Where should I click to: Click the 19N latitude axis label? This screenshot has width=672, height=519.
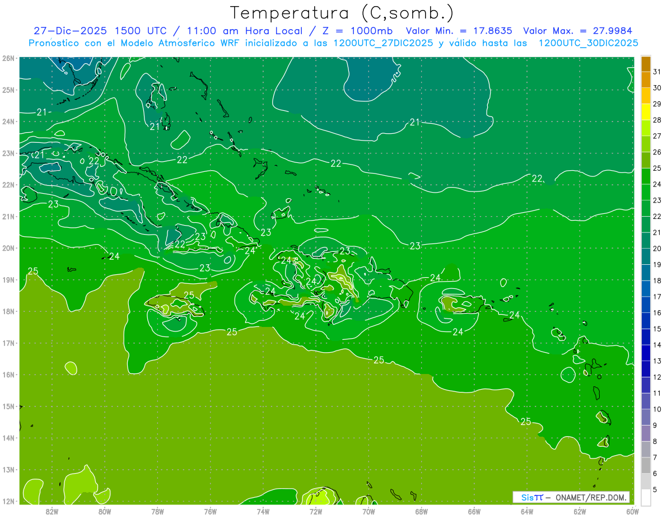click(x=8, y=280)
